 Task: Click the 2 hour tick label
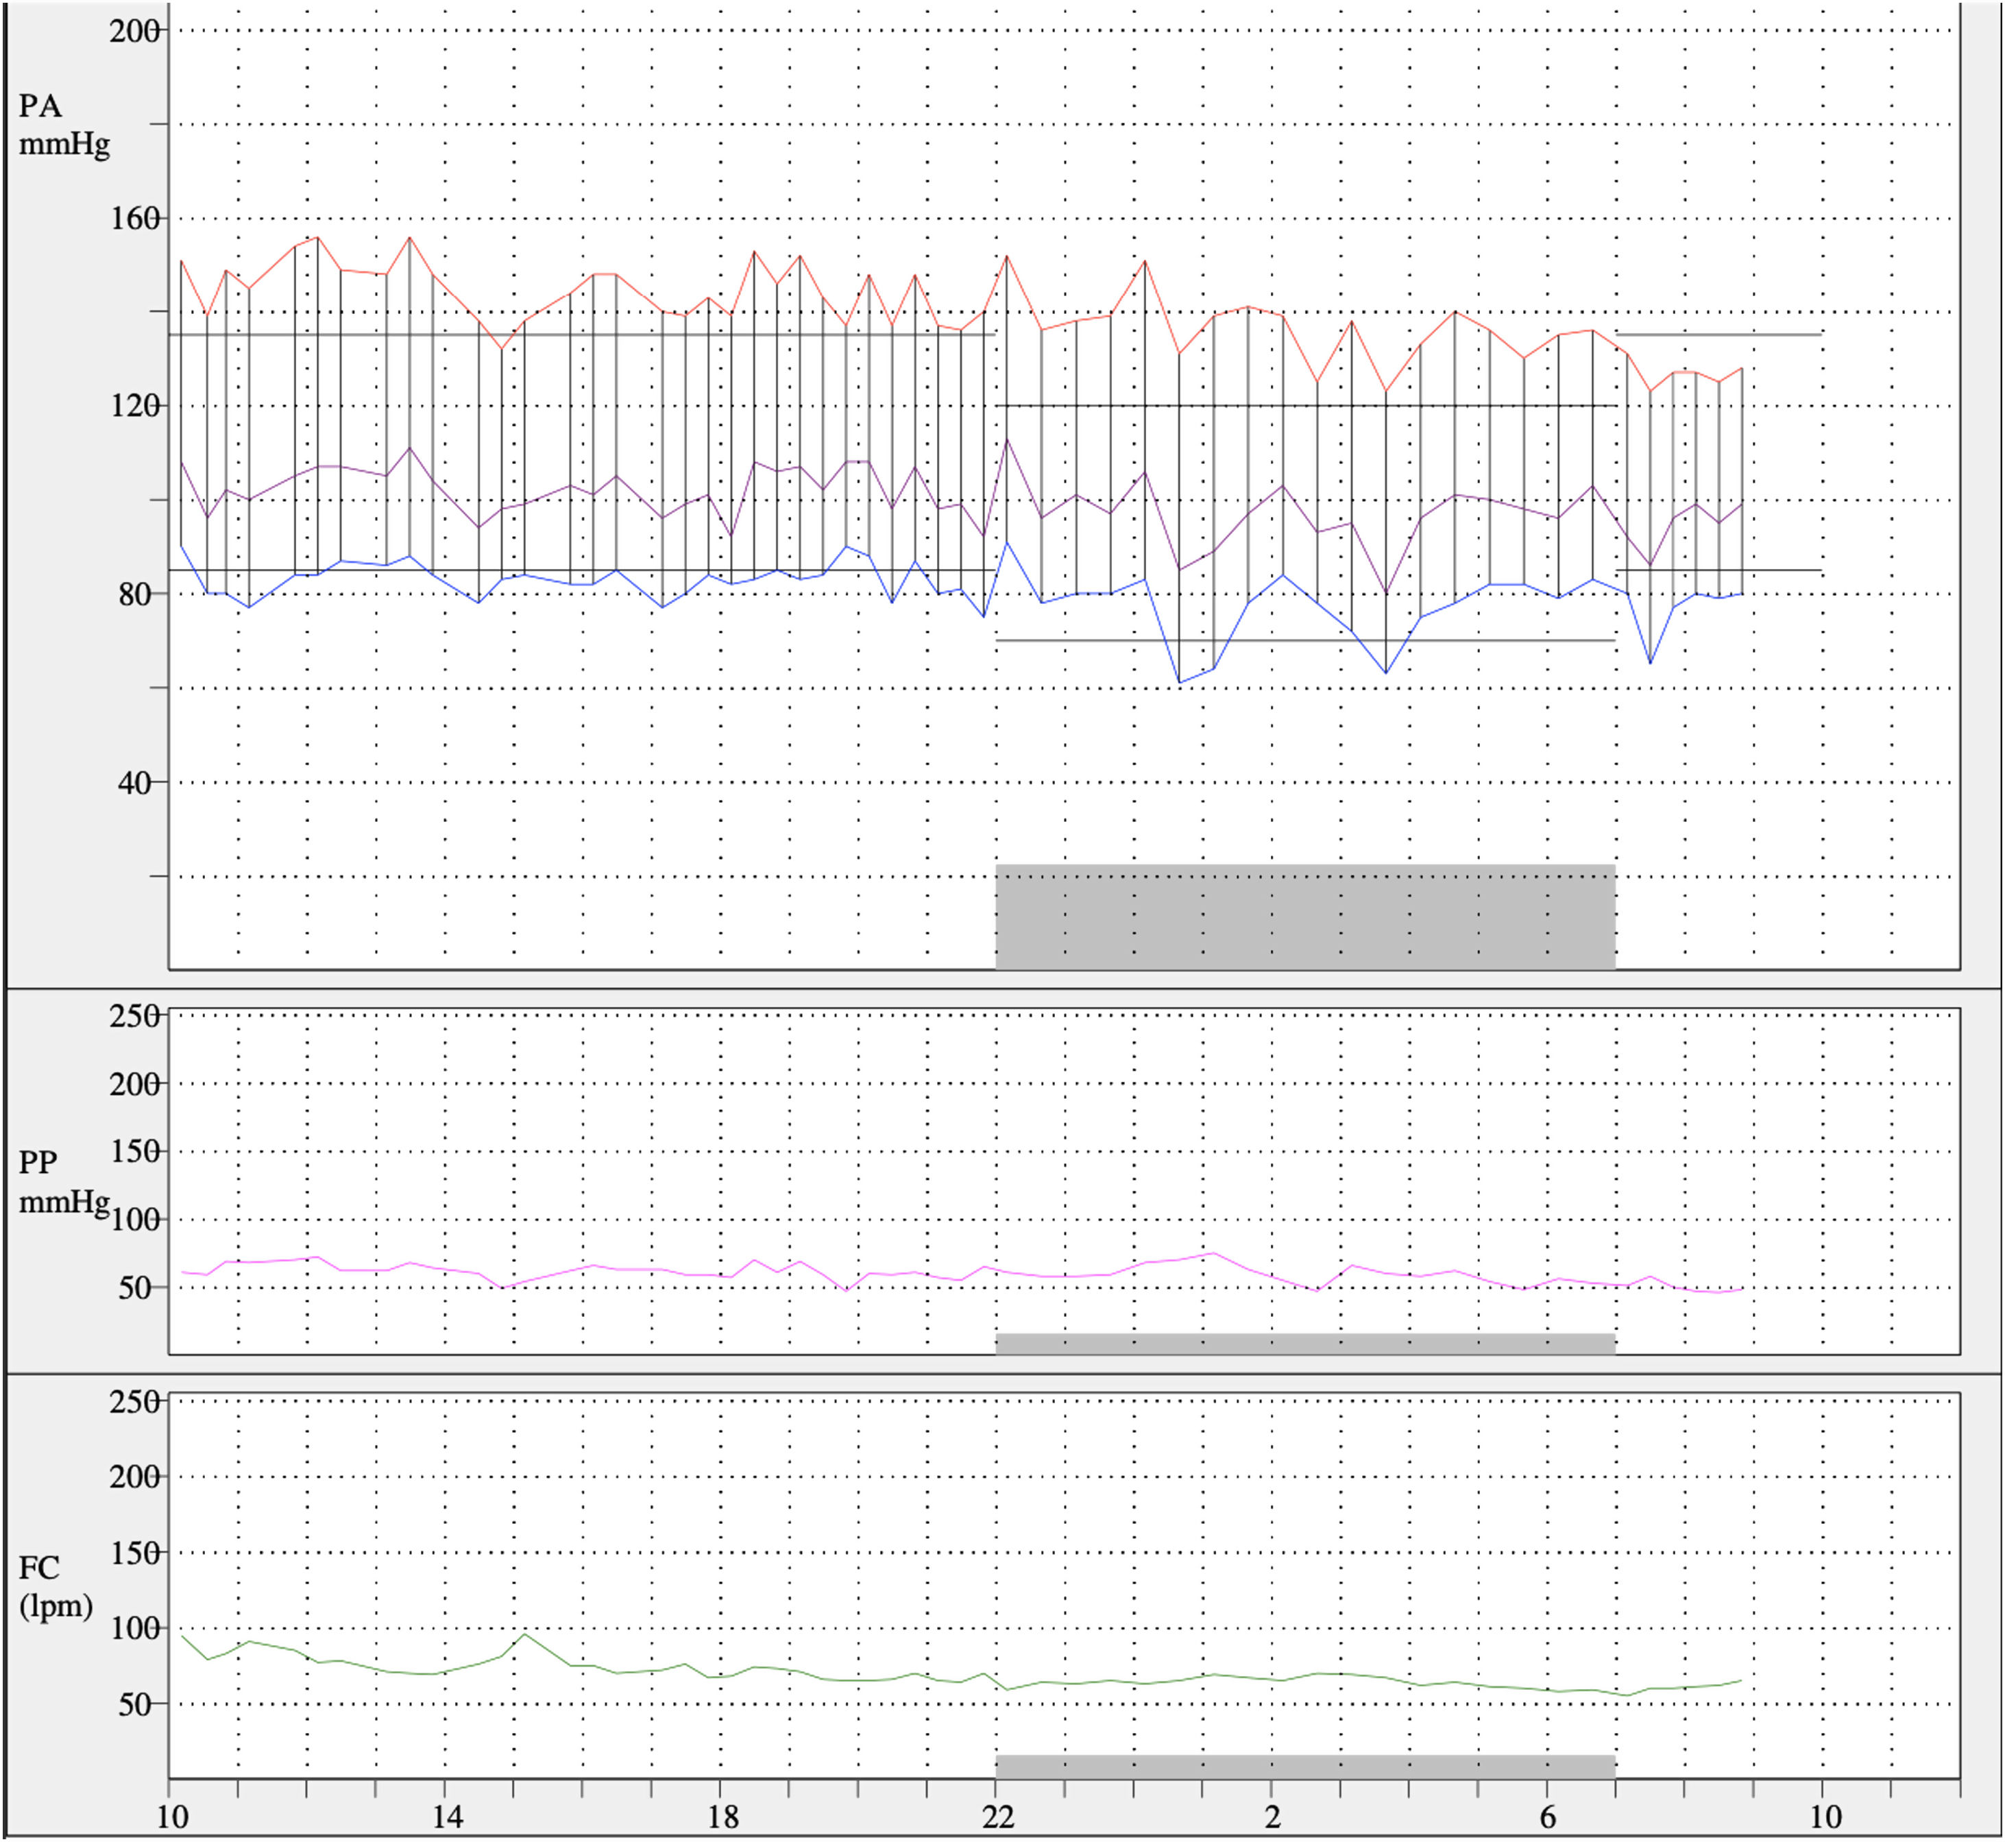coord(1272,1817)
